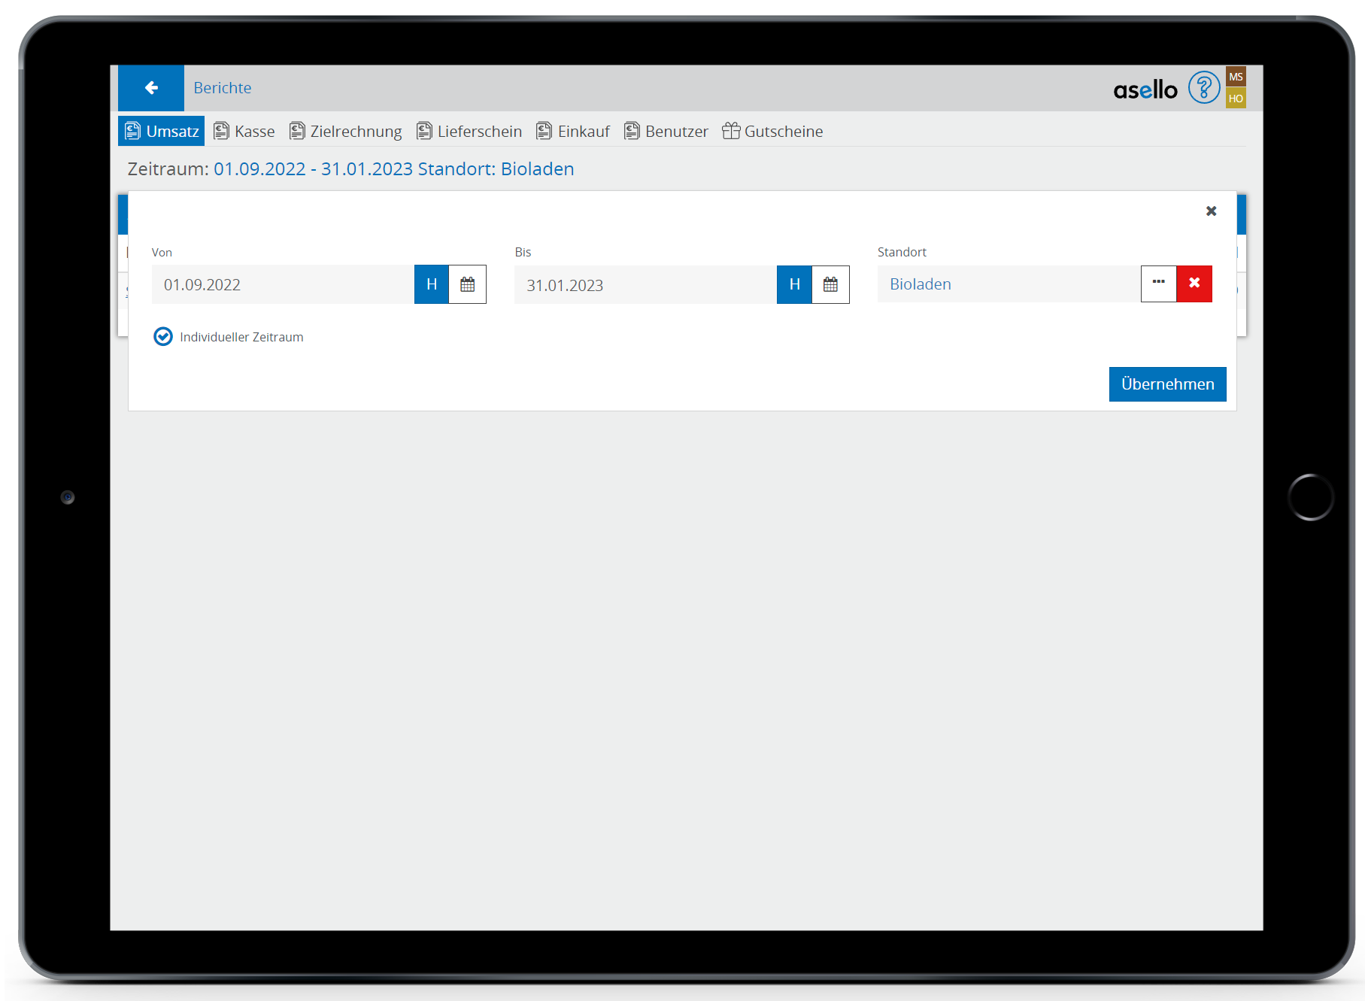Select the Benutzer tab
The width and height of the screenshot is (1365, 1001).
tap(666, 132)
